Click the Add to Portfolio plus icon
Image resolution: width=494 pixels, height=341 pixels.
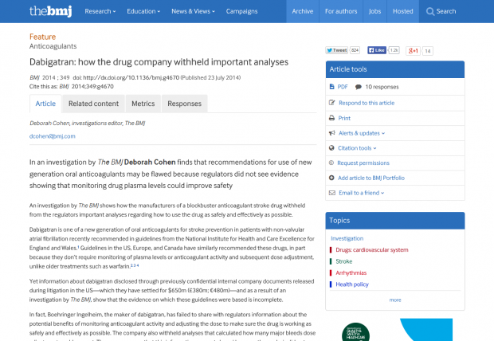331,178
